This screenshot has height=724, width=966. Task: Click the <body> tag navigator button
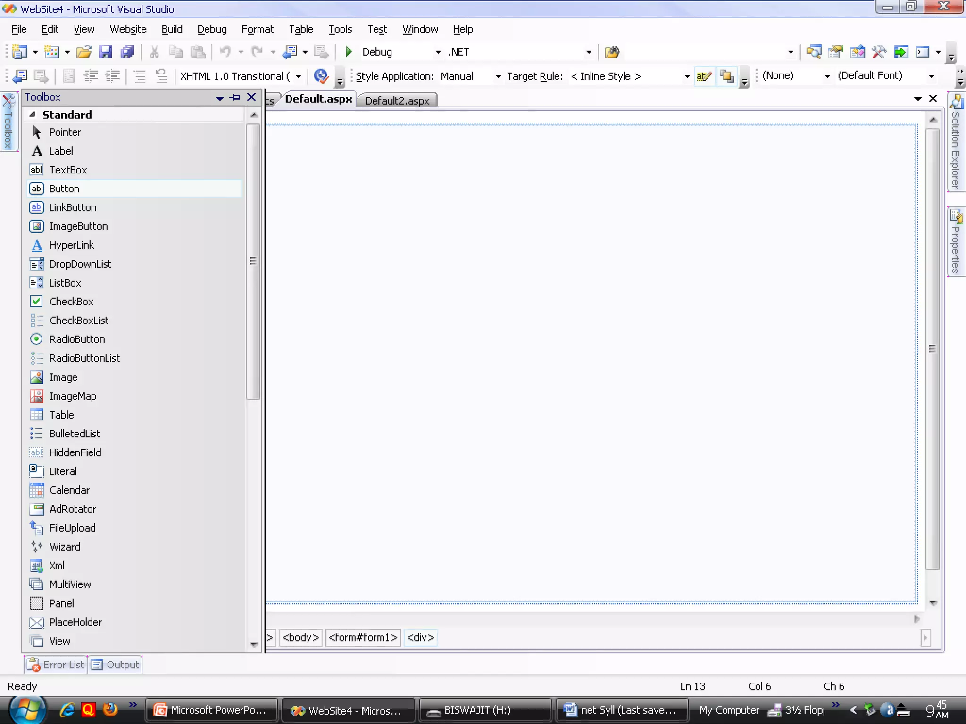pyautogui.click(x=300, y=637)
